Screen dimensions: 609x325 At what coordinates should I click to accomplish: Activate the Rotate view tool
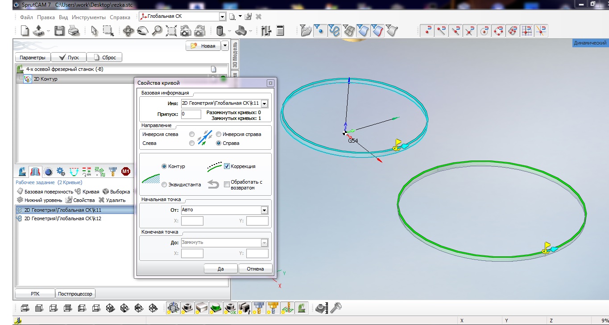pos(128,31)
